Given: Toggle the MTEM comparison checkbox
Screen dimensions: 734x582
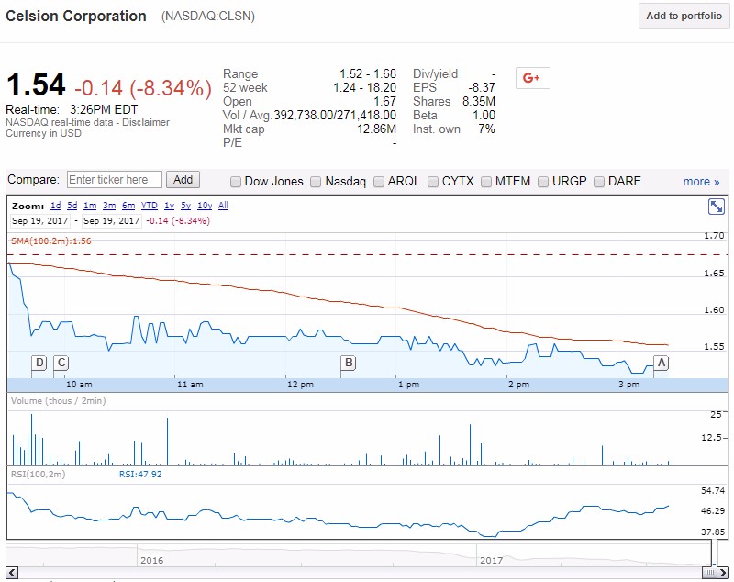Looking at the screenshot, I should point(486,182).
